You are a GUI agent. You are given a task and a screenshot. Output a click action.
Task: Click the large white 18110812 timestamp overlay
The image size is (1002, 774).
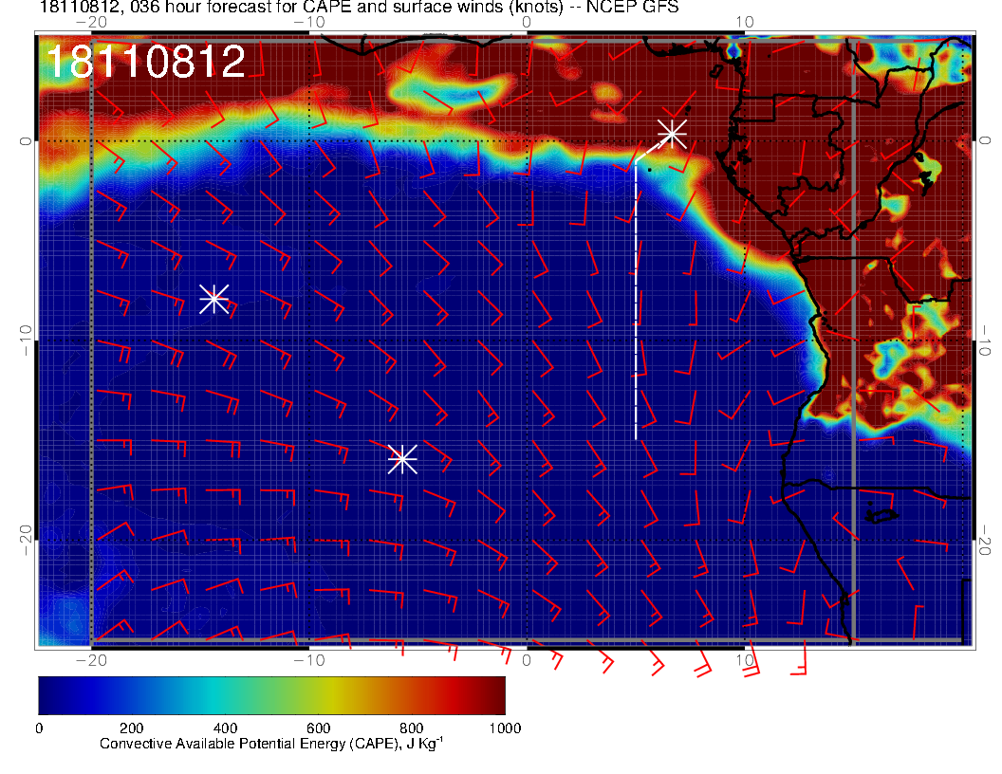tap(145, 63)
